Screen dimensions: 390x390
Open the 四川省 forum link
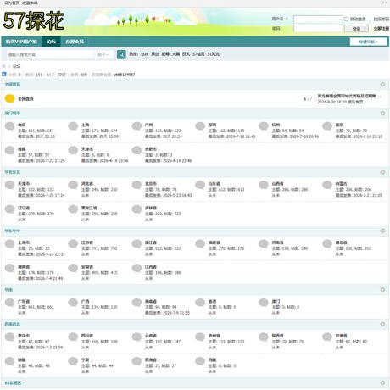tap(87, 336)
